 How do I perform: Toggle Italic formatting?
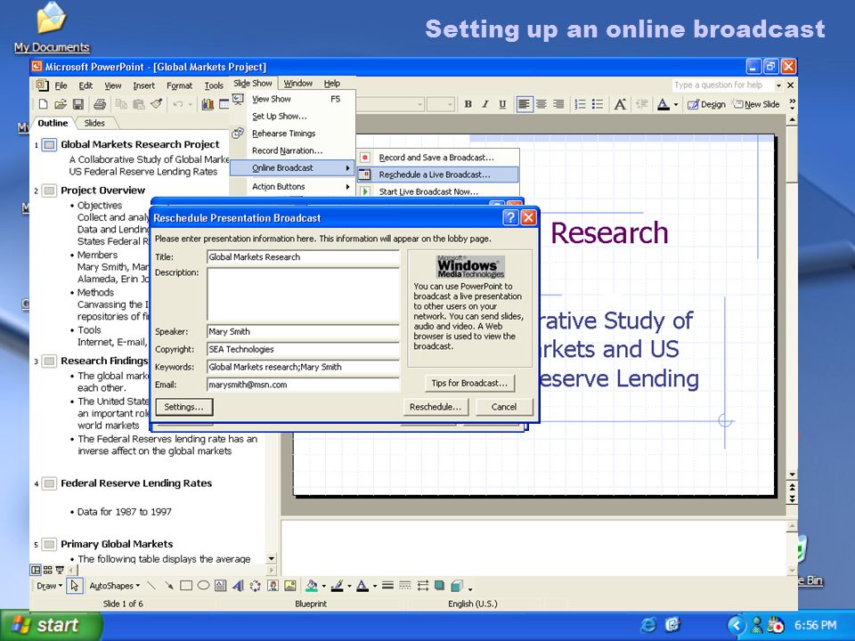[484, 104]
